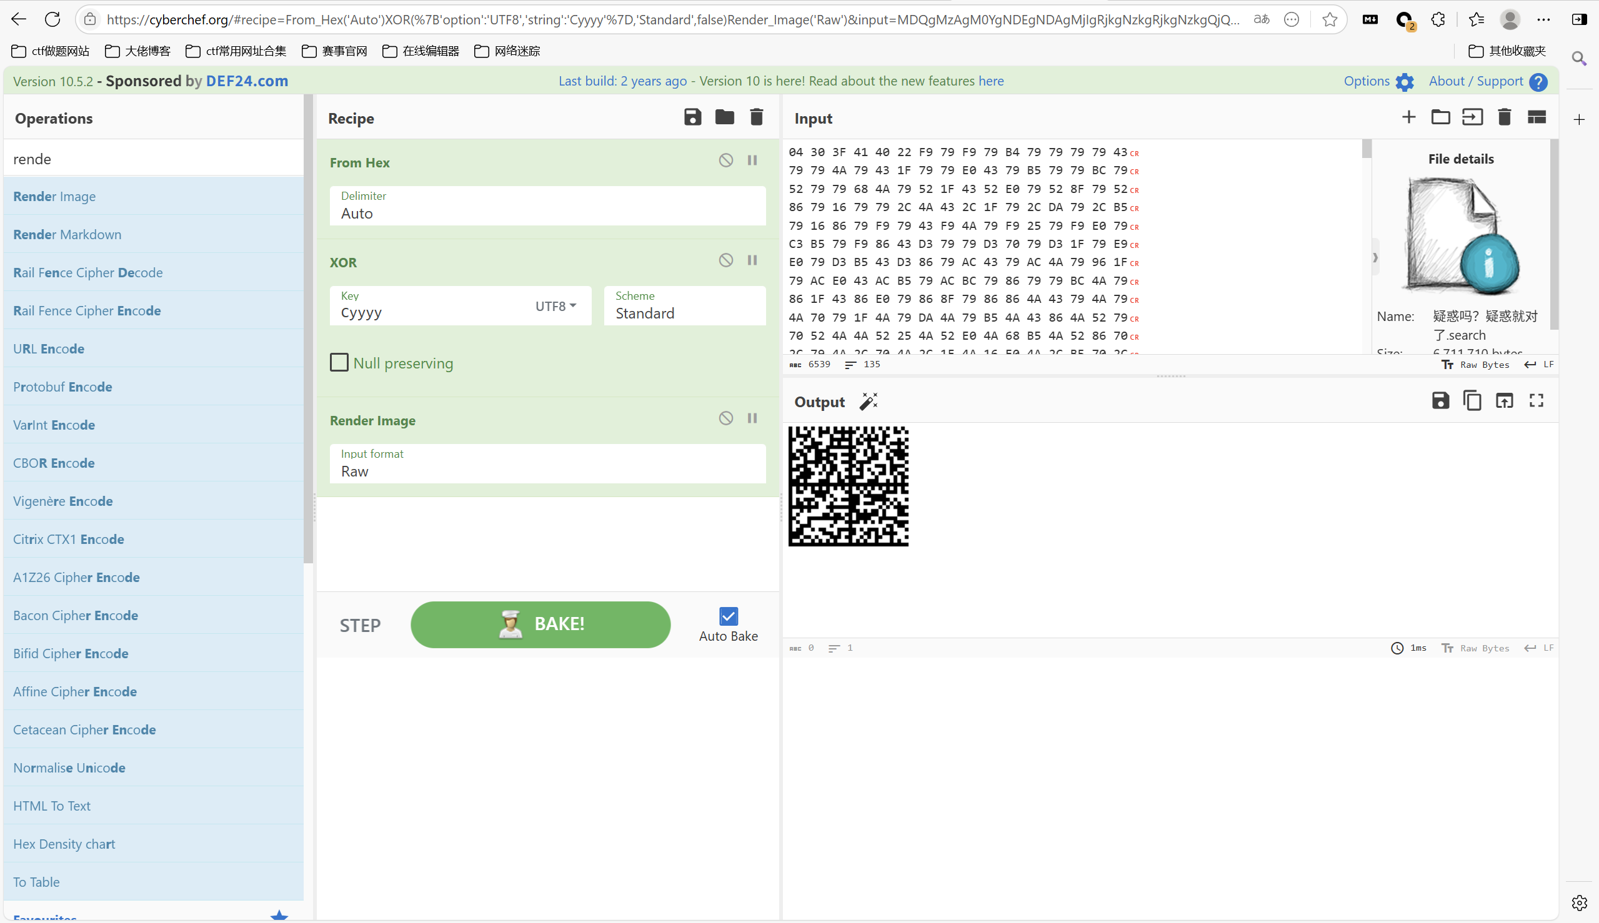Screen dimensions: 1599x923
Task: Reset pane layout icon
Action: 1537,117
